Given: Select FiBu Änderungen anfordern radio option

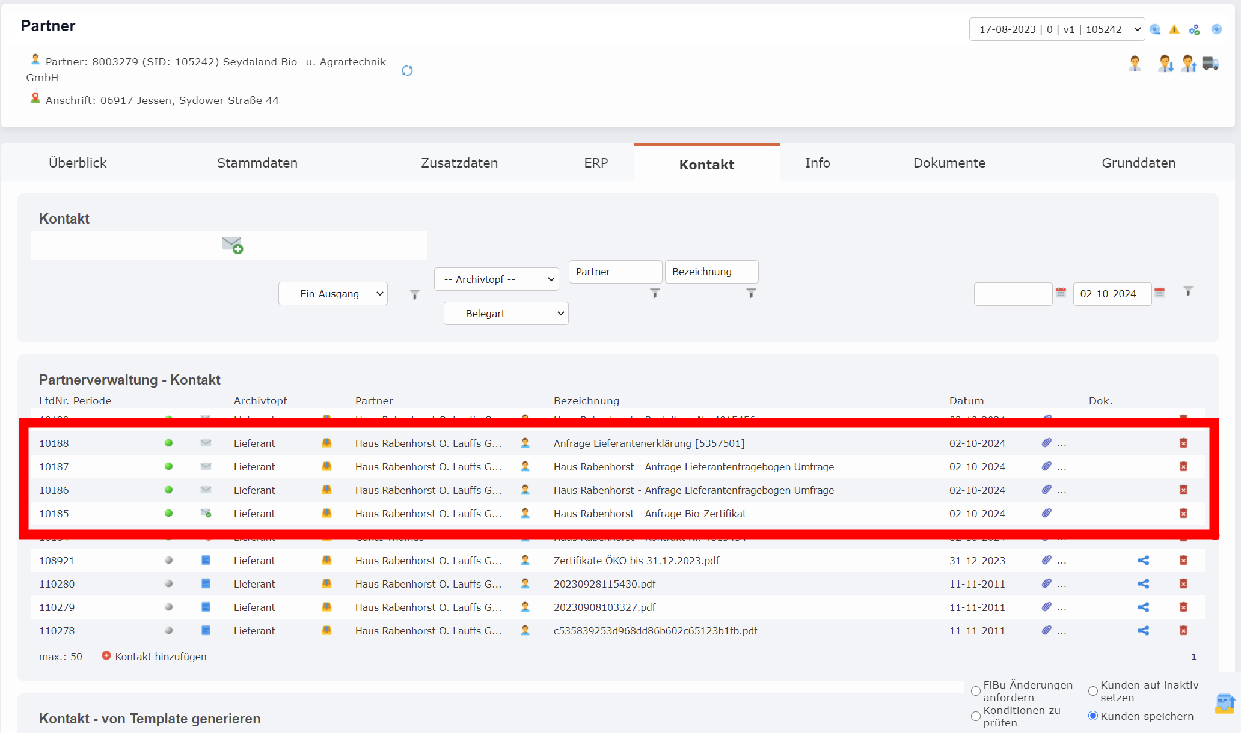Looking at the screenshot, I should 976,691.
